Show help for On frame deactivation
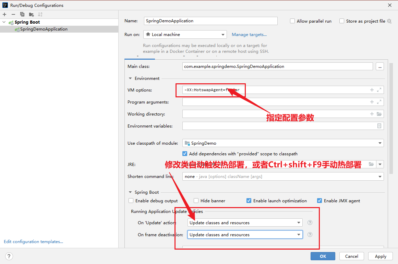Image resolution: width=398 pixels, height=264 pixels. click(310, 235)
